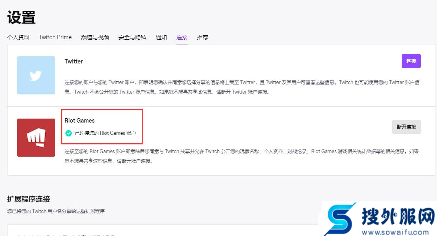Click the Riot Games fist logo

36,137
